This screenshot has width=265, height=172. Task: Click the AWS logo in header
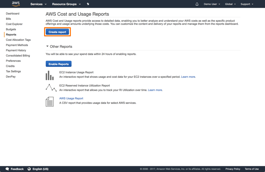point(16,4)
